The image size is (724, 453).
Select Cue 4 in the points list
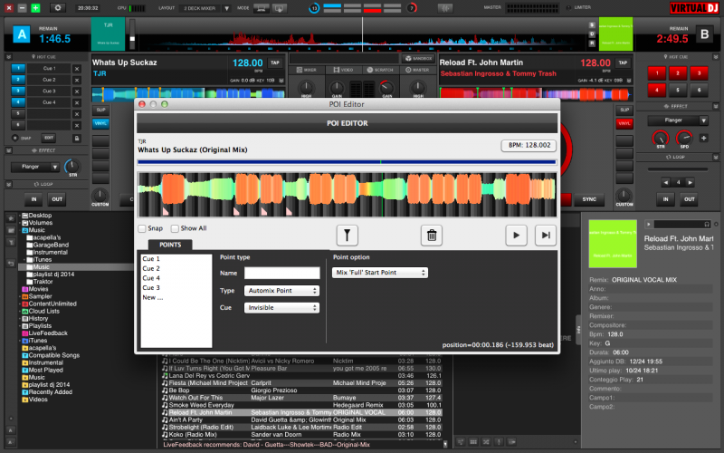pos(151,278)
